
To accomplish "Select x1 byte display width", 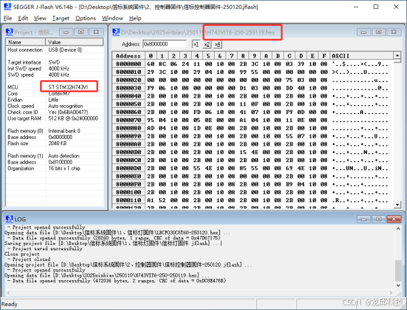I will coord(196,44).
